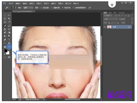
Task: Select the Magic Wand tool
Action: pyautogui.click(x=9, y=19)
